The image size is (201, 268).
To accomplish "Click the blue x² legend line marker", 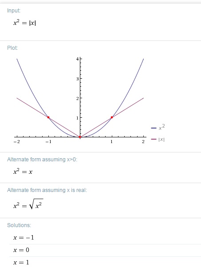I will [x=154, y=128].
